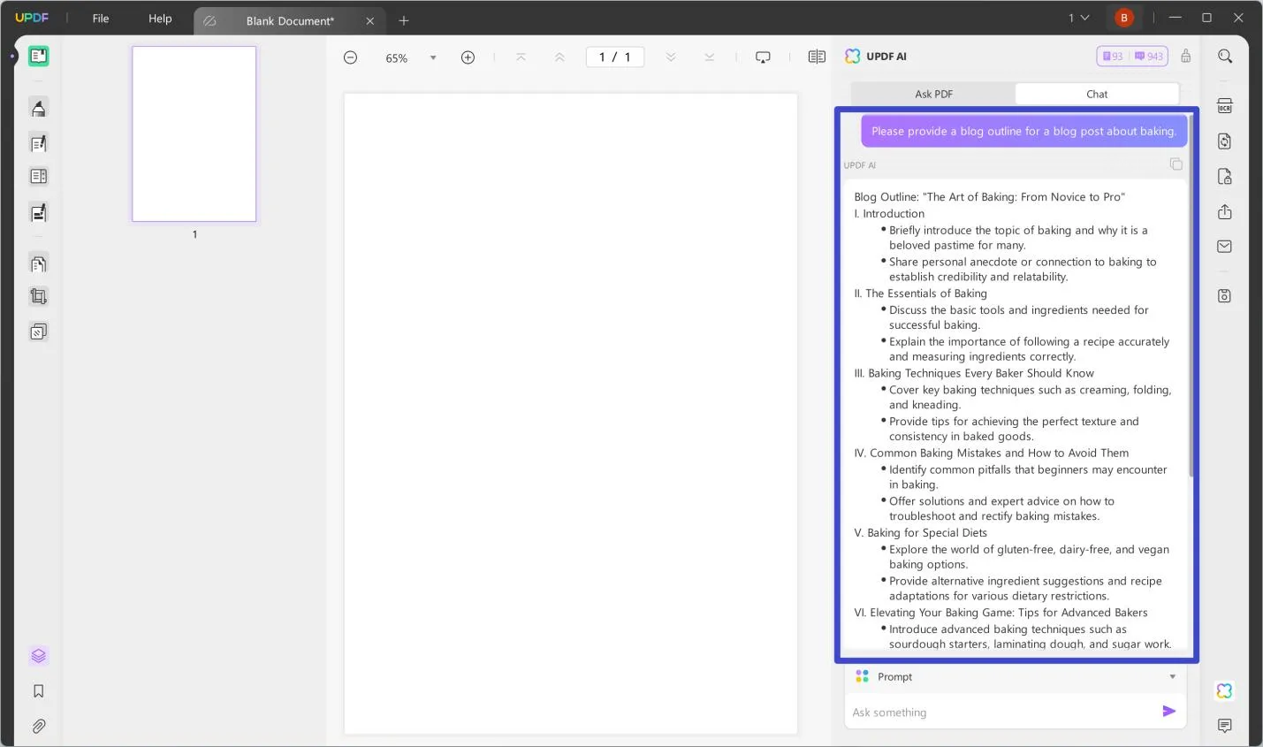Click inside the Ask something input field

point(972,712)
